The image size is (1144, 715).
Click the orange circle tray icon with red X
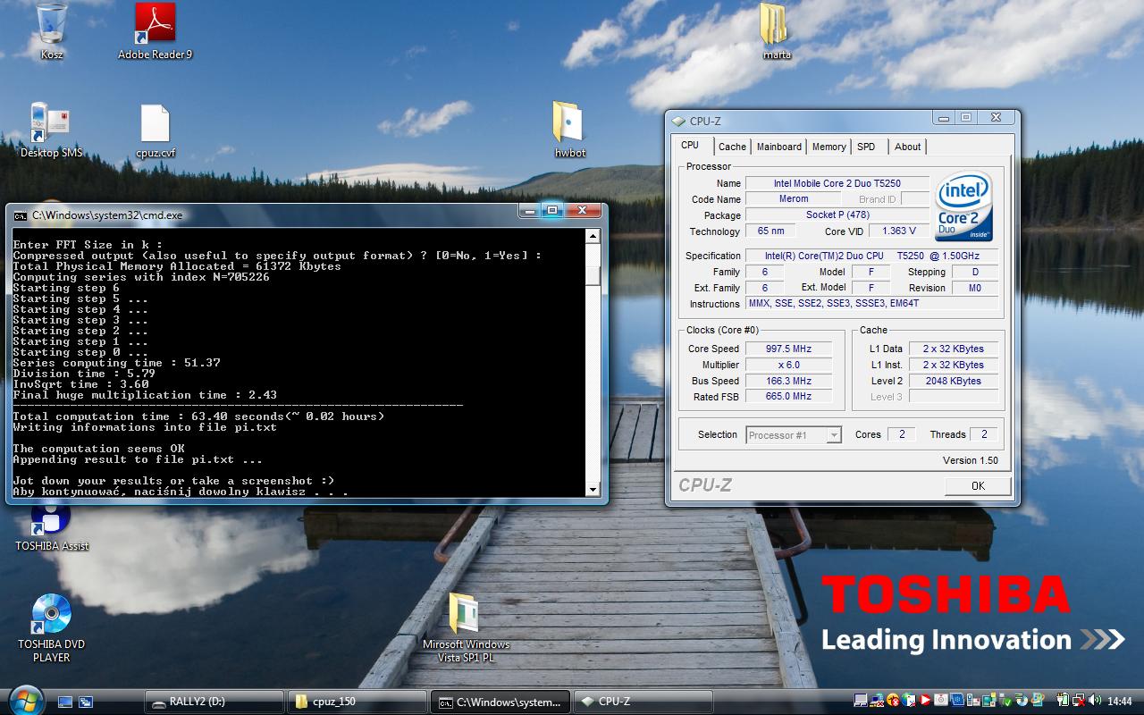point(893,701)
